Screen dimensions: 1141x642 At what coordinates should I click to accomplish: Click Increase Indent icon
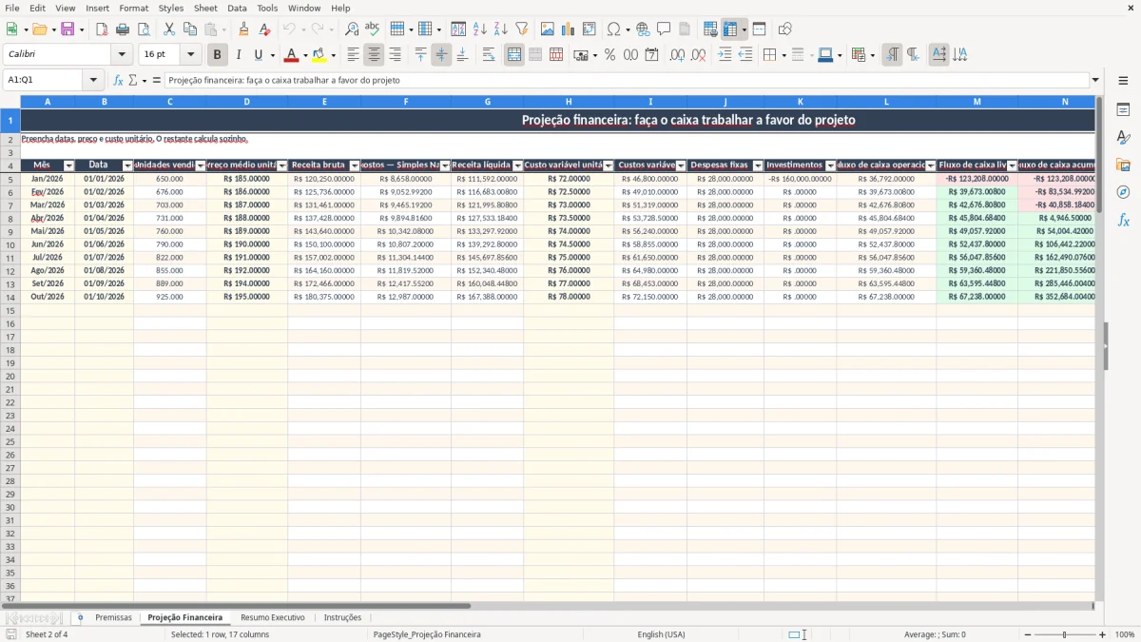coord(725,55)
